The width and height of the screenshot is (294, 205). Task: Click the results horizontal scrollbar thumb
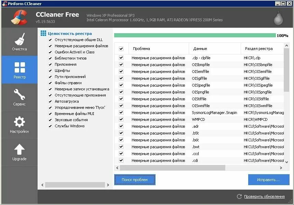click(x=173, y=168)
